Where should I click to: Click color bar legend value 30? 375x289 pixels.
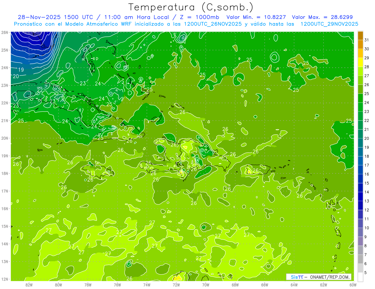(367, 49)
